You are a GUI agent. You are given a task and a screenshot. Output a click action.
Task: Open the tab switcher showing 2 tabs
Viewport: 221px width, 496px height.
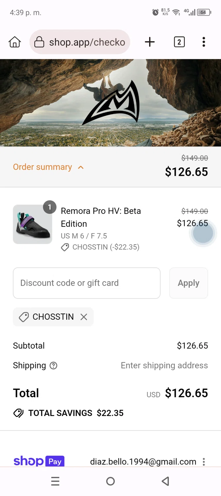(179, 42)
